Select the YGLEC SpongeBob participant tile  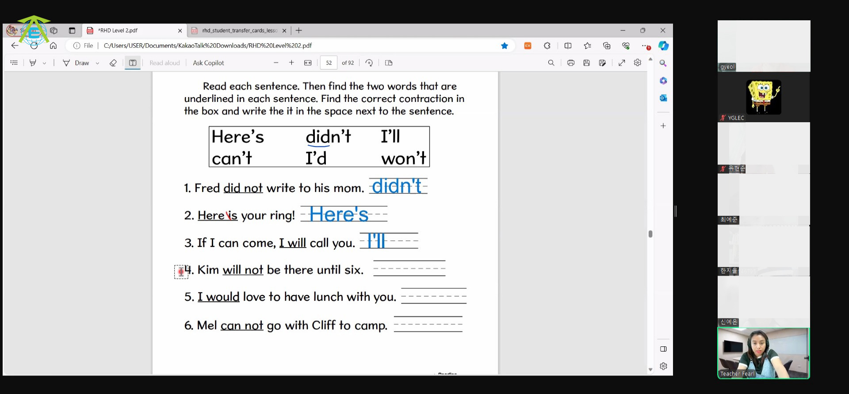pyautogui.click(x=764, y=97)
